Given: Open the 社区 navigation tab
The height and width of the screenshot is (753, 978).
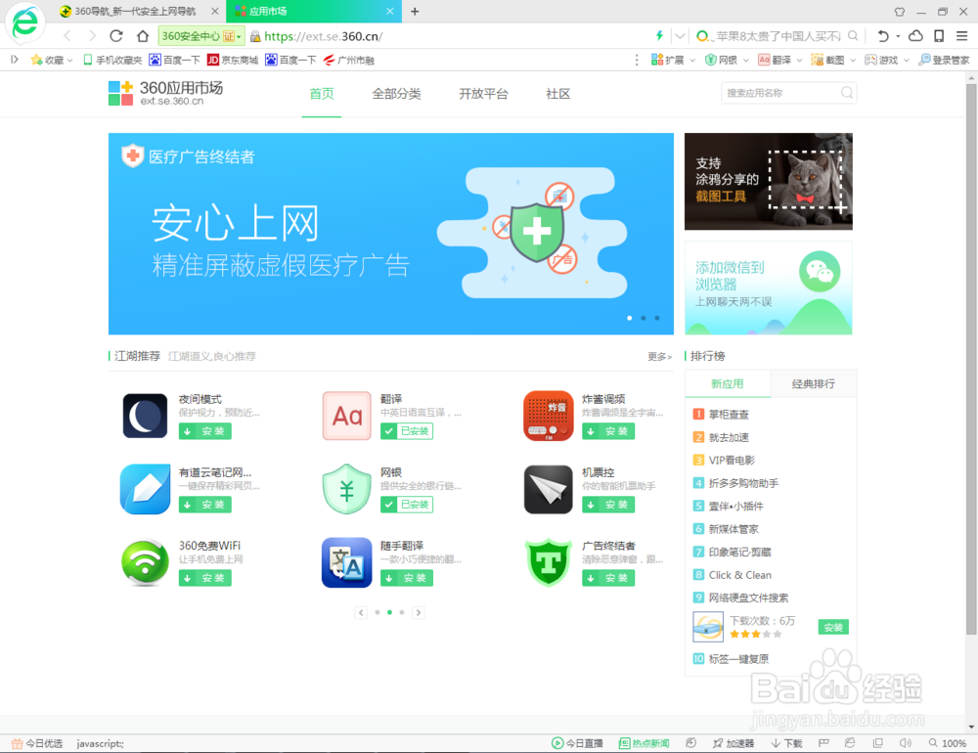Looking at the screenshot, I should (558, 94).
